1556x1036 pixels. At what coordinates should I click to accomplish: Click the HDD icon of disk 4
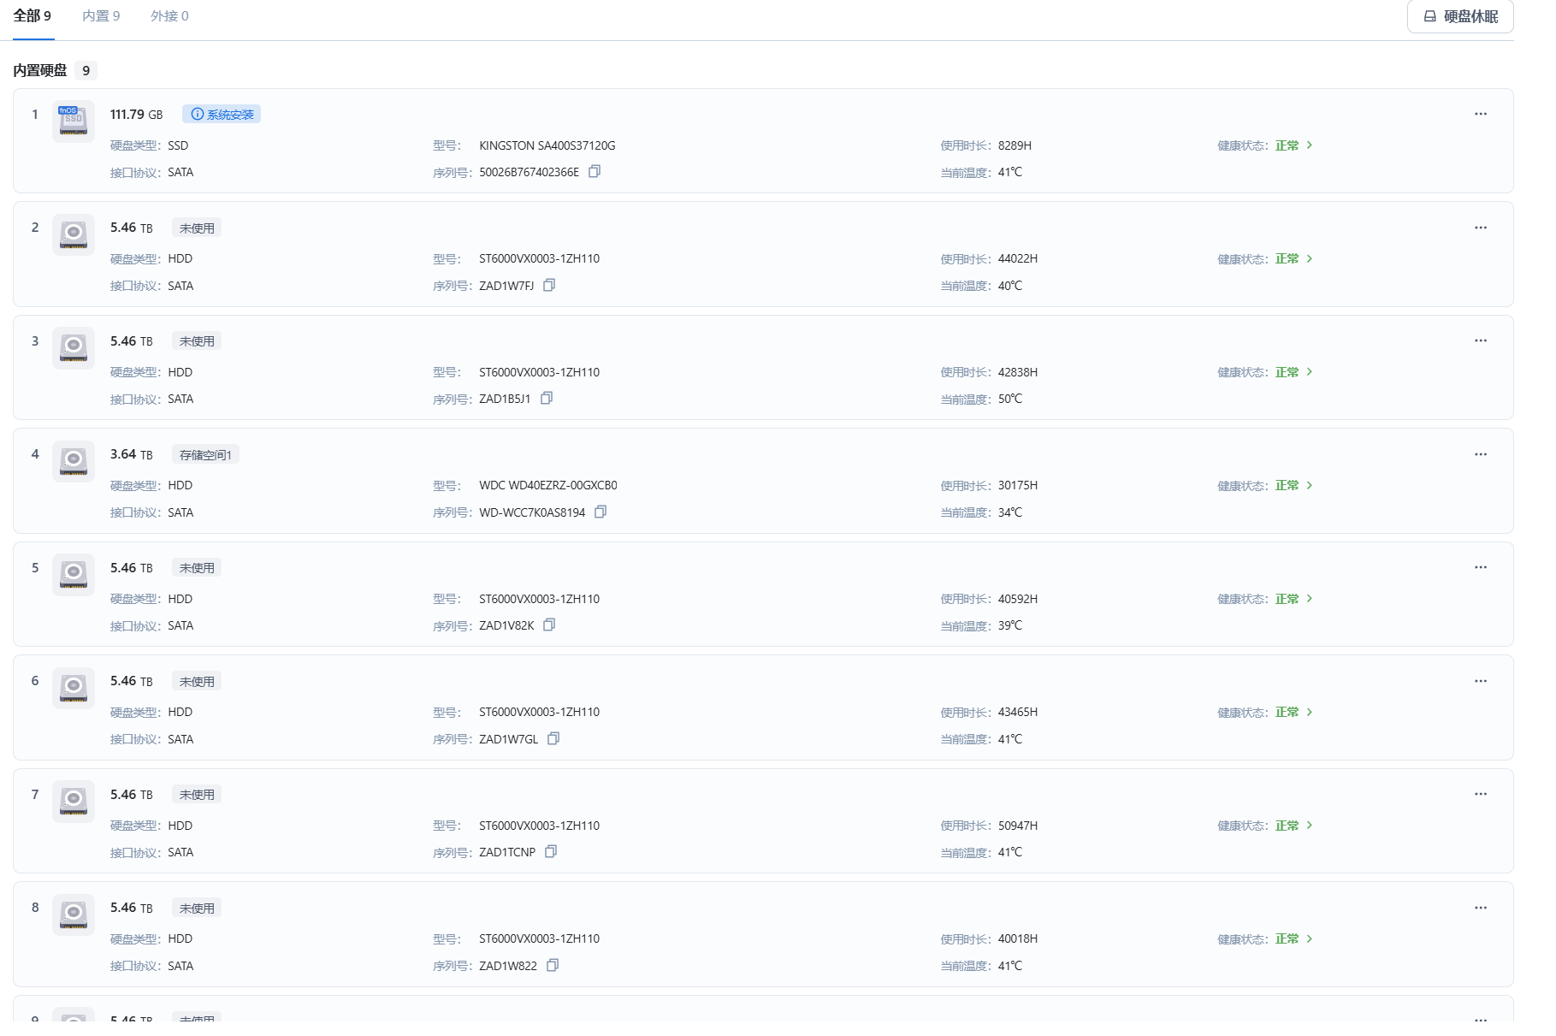74,461
